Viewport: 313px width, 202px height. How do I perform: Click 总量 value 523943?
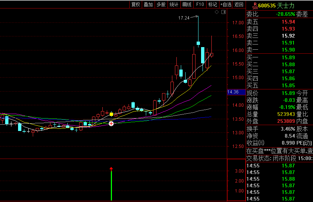pos(286,114)
